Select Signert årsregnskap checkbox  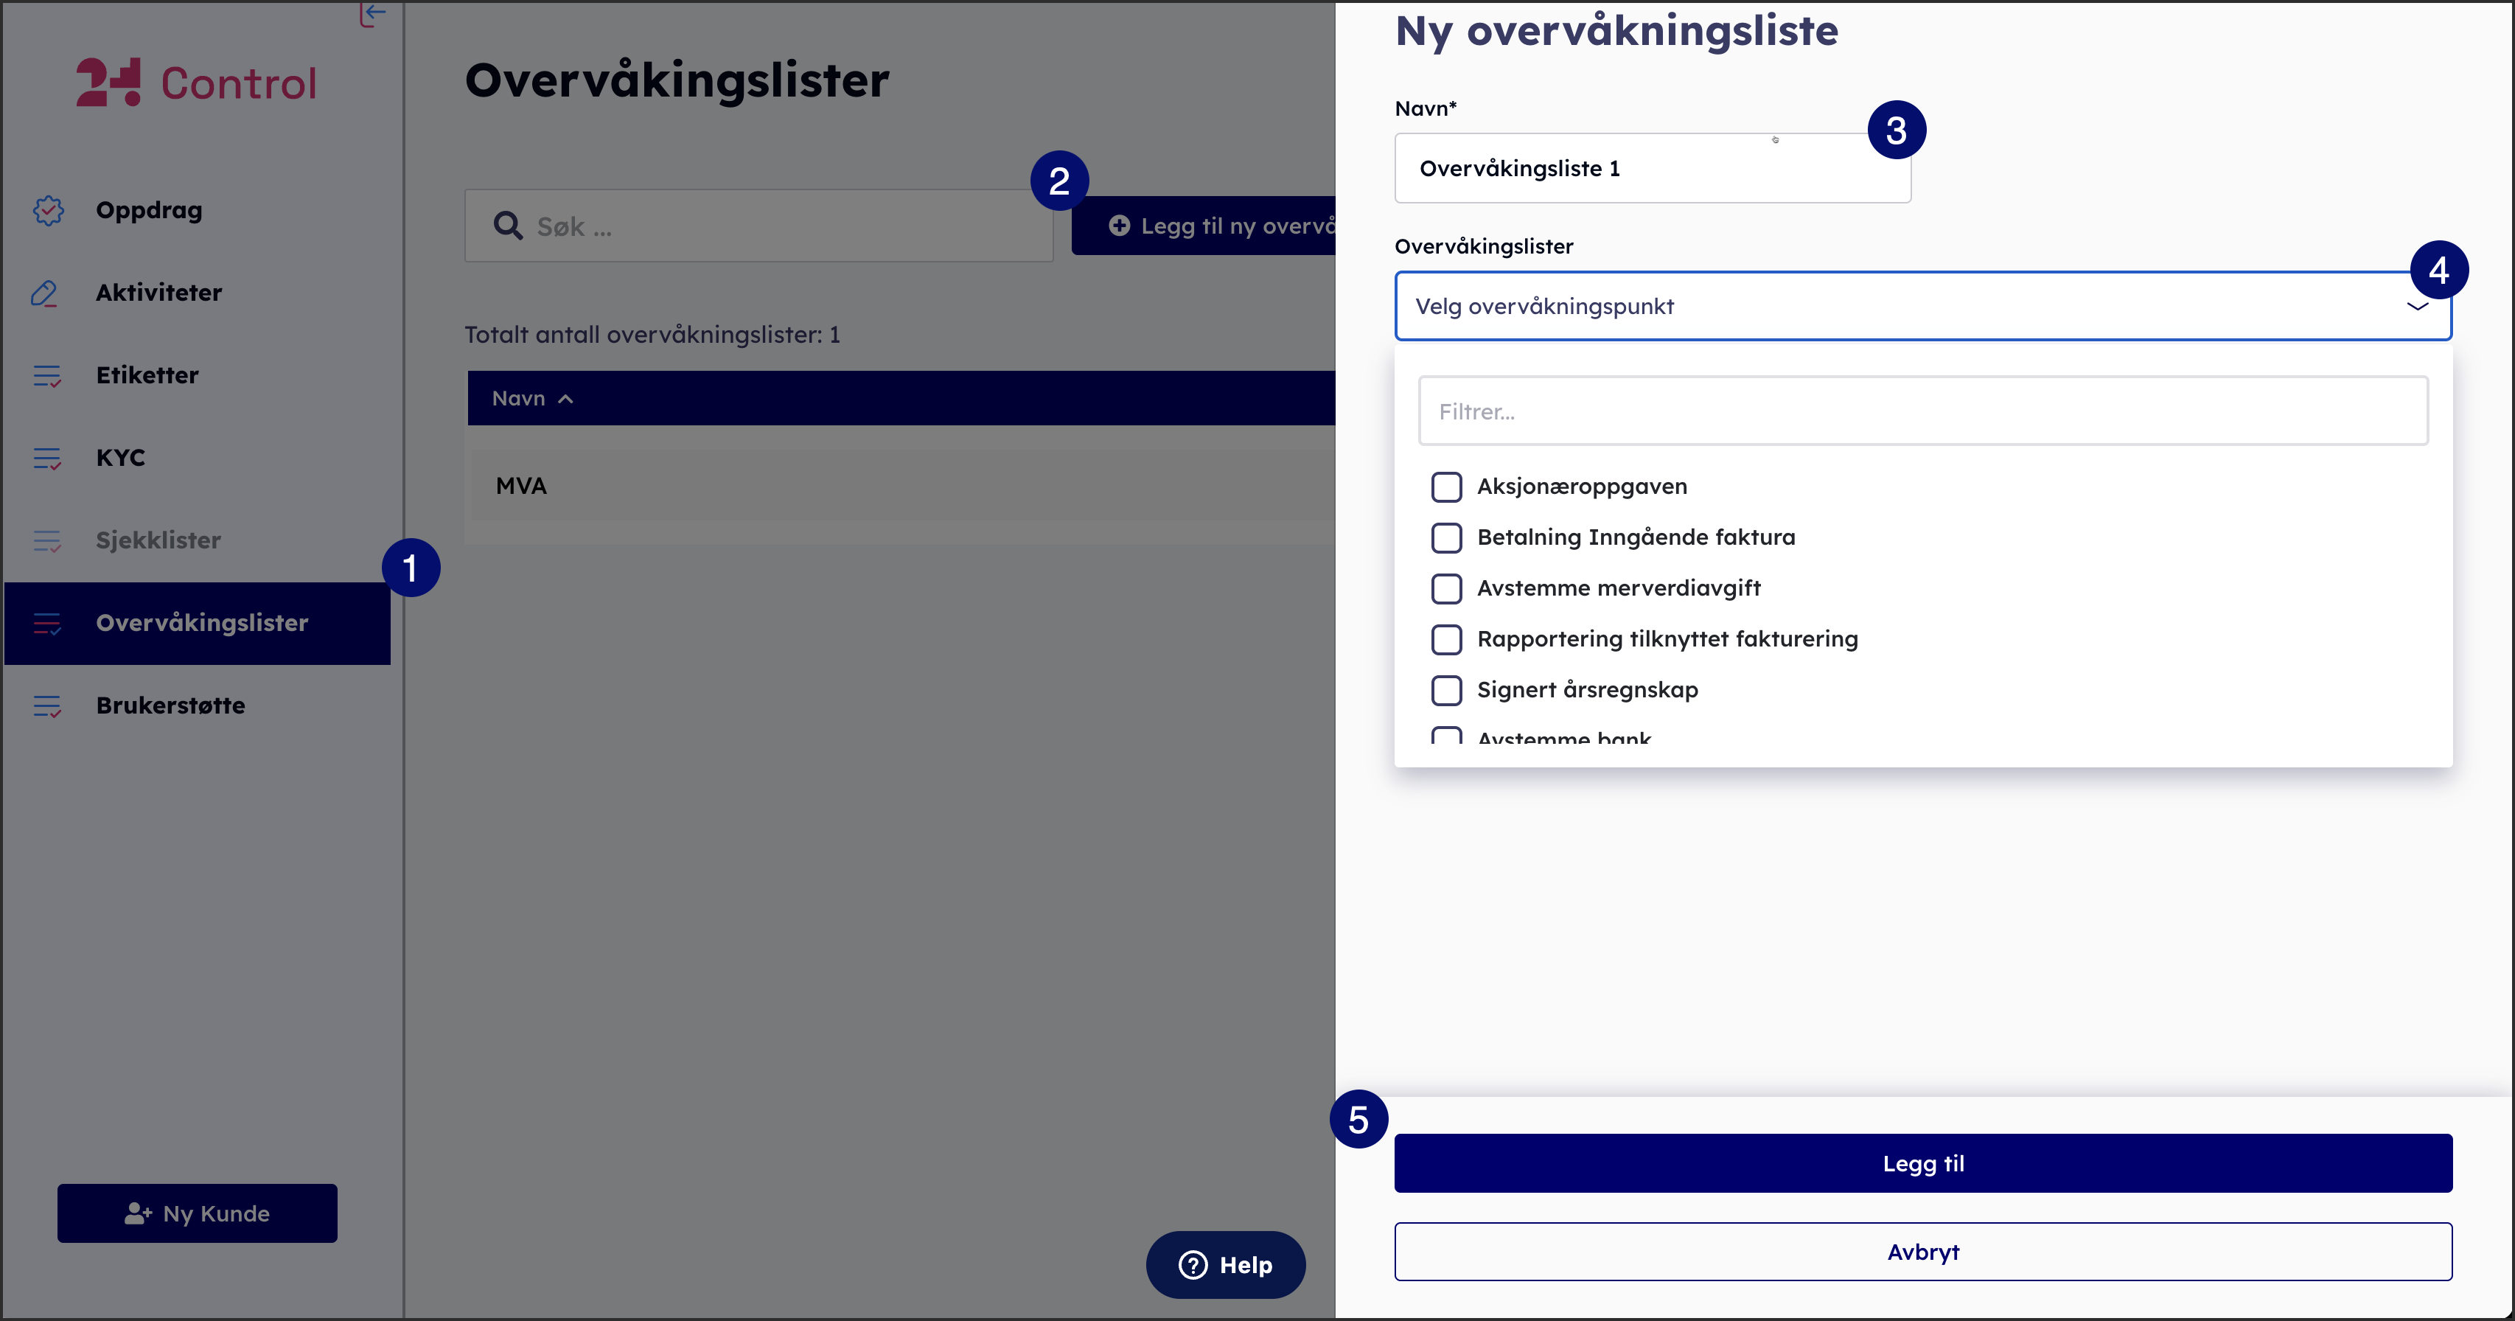1446,689
